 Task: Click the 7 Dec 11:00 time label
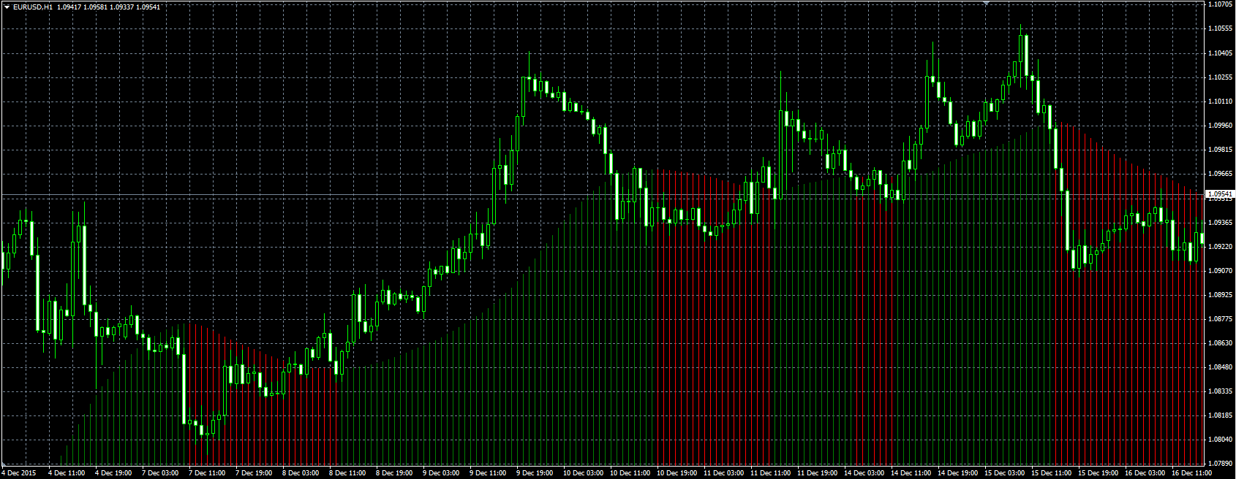pos(207,473)
